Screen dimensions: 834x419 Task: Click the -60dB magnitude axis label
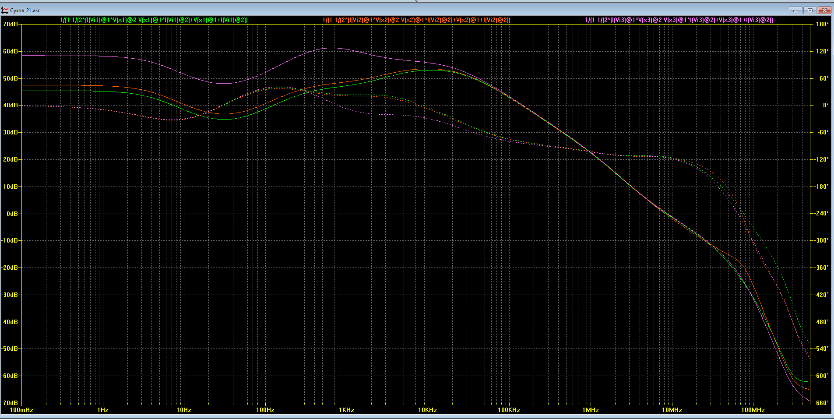10,376
